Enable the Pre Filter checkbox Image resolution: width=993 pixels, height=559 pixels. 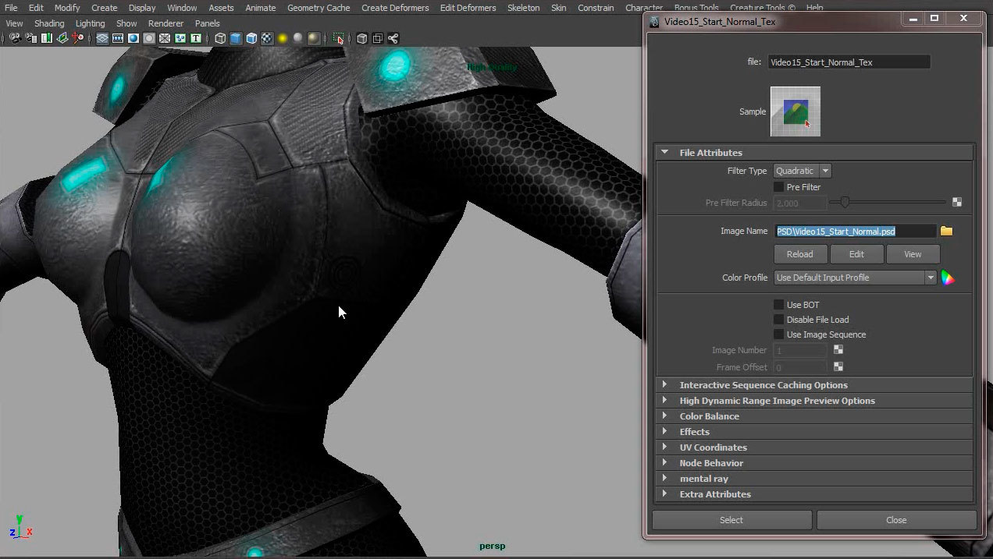coord(778,187)
